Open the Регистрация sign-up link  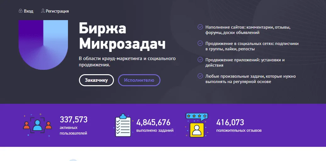[x=57, y=11]
